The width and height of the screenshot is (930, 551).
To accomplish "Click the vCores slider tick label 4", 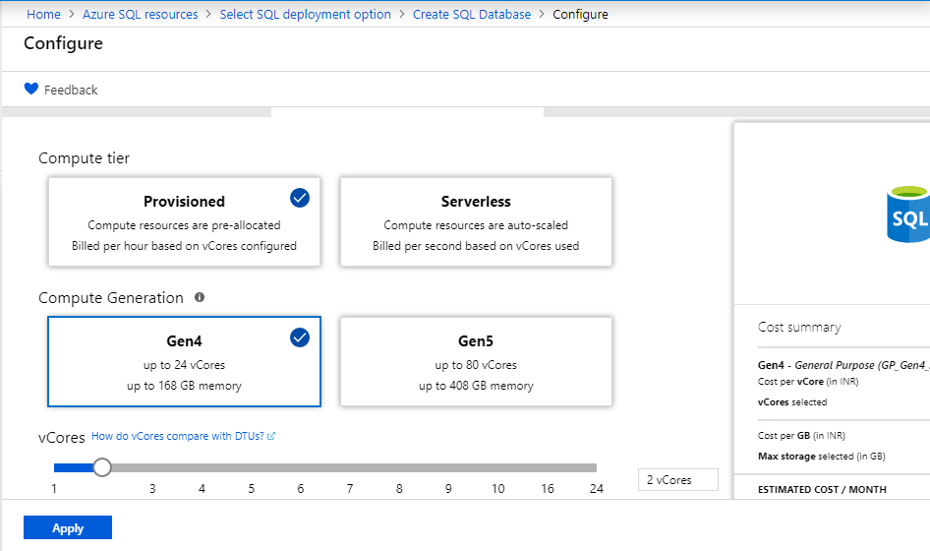I will tap(202, 489).
